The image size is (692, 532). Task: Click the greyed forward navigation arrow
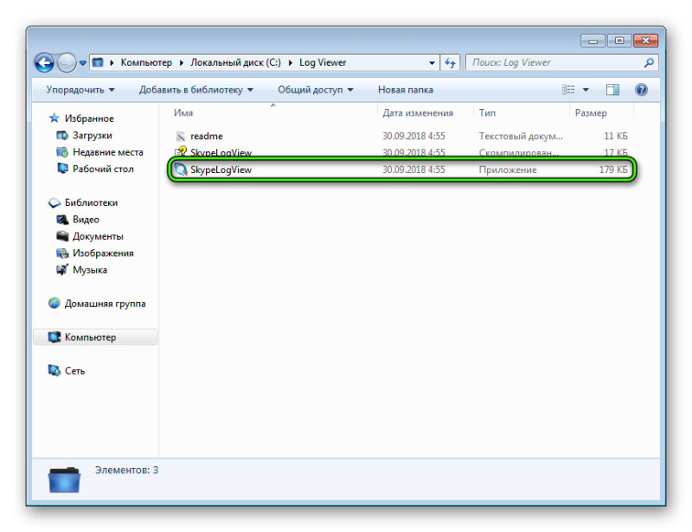[x=67, y=62]
